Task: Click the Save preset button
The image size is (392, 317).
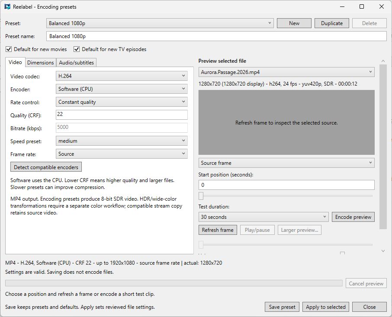Action: click(282, 307)
